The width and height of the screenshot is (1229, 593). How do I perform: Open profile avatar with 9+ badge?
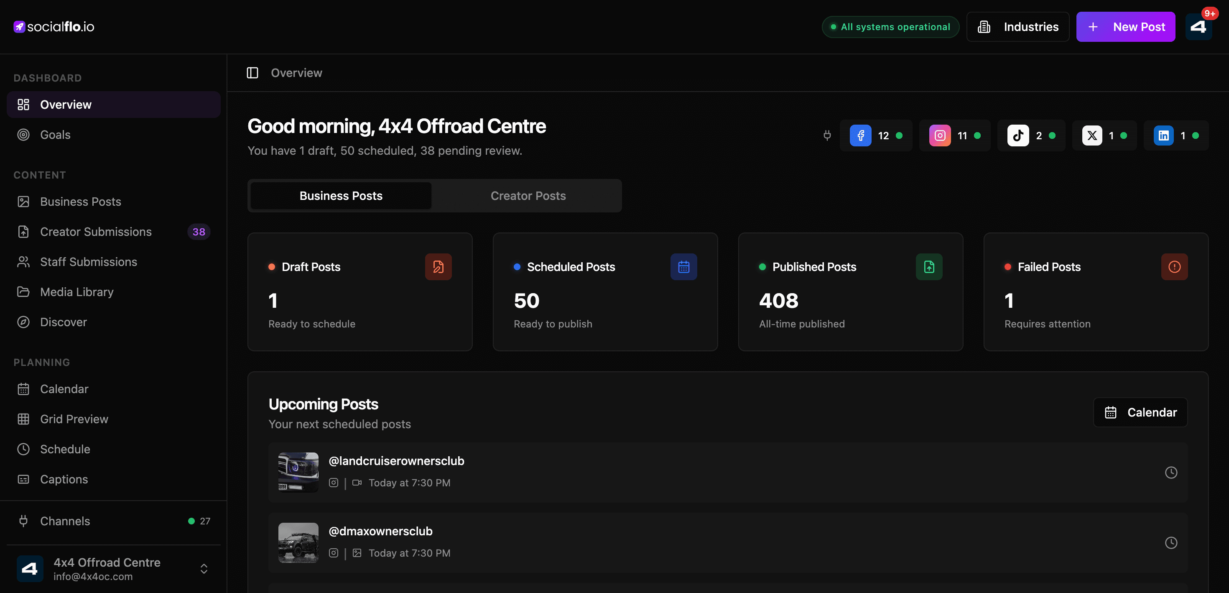click(1198, 27)
